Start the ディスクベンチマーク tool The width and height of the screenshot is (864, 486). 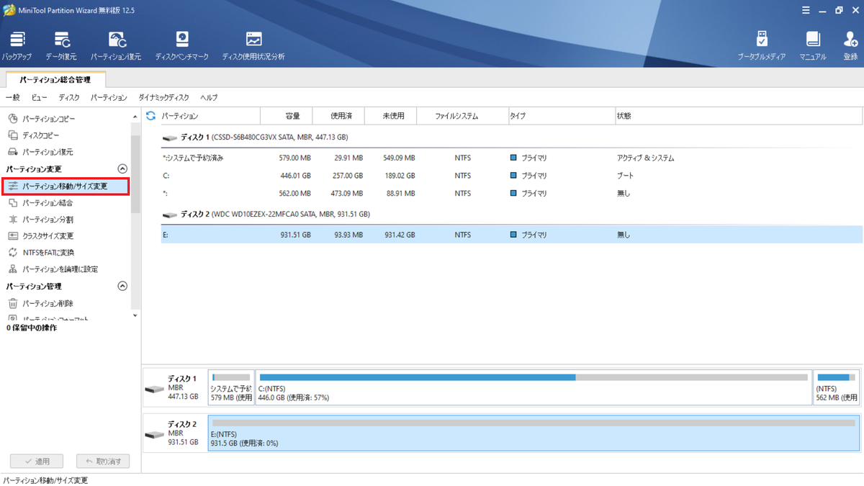(182, 46)
